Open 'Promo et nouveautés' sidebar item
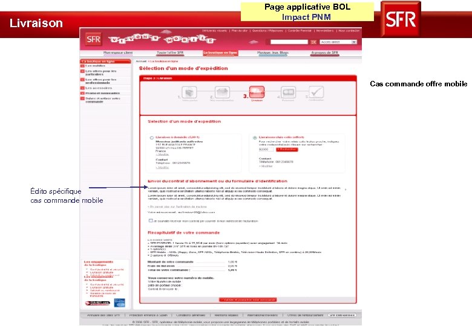The width and height of the screenshot is (472, 326). click(103, 94)
